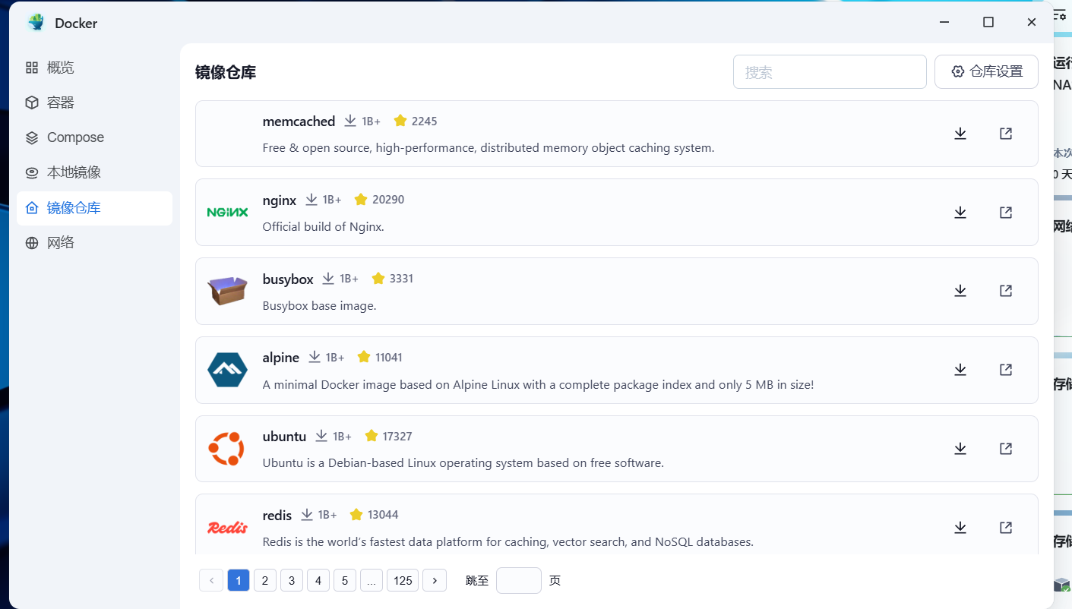Select current page 1 button
This screenshot has height=609, width=1072.
click(x=238, y=580)
